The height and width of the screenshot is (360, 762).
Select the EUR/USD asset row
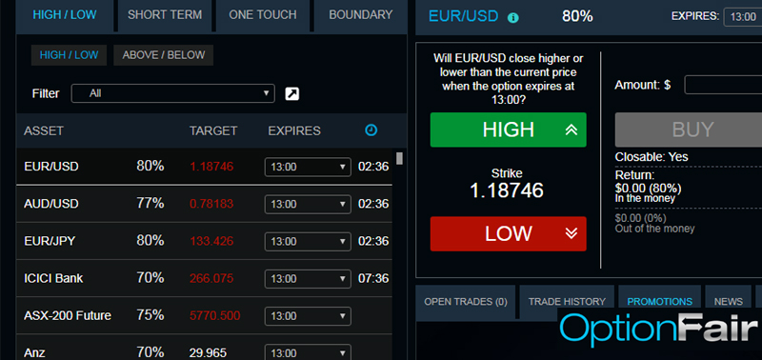[204, 167]
